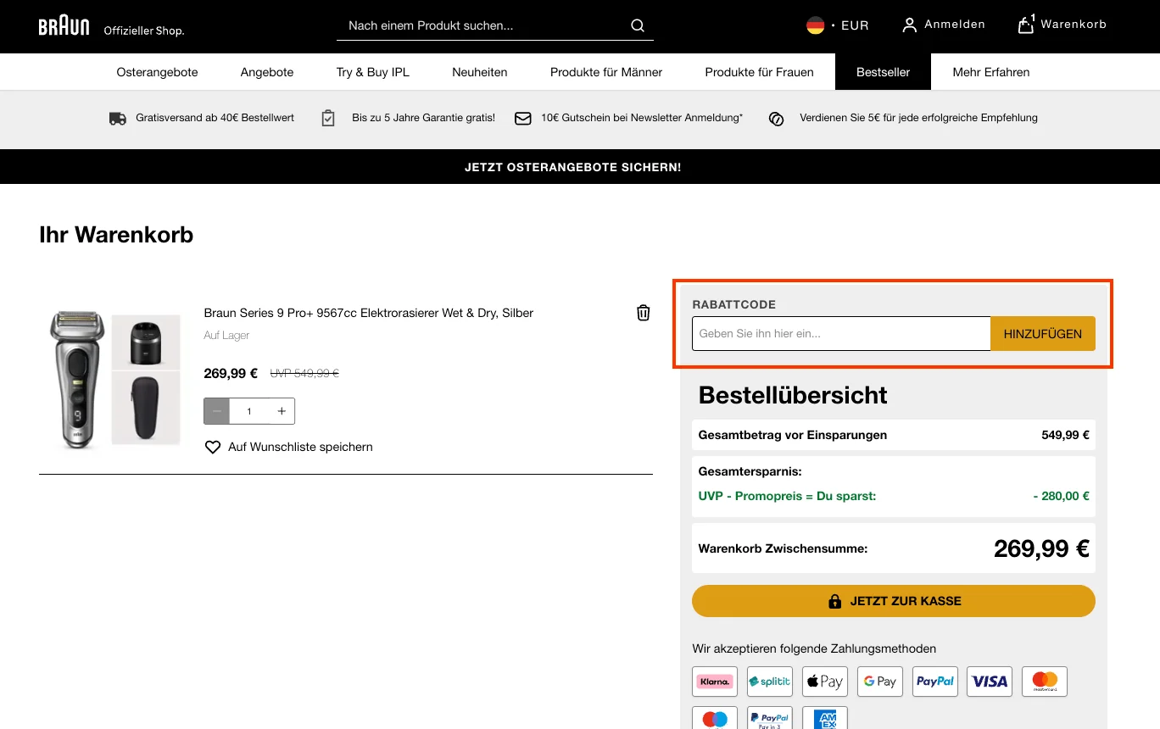Click the UVP 549,99 € strikethrough price

[x=304, y=373]
